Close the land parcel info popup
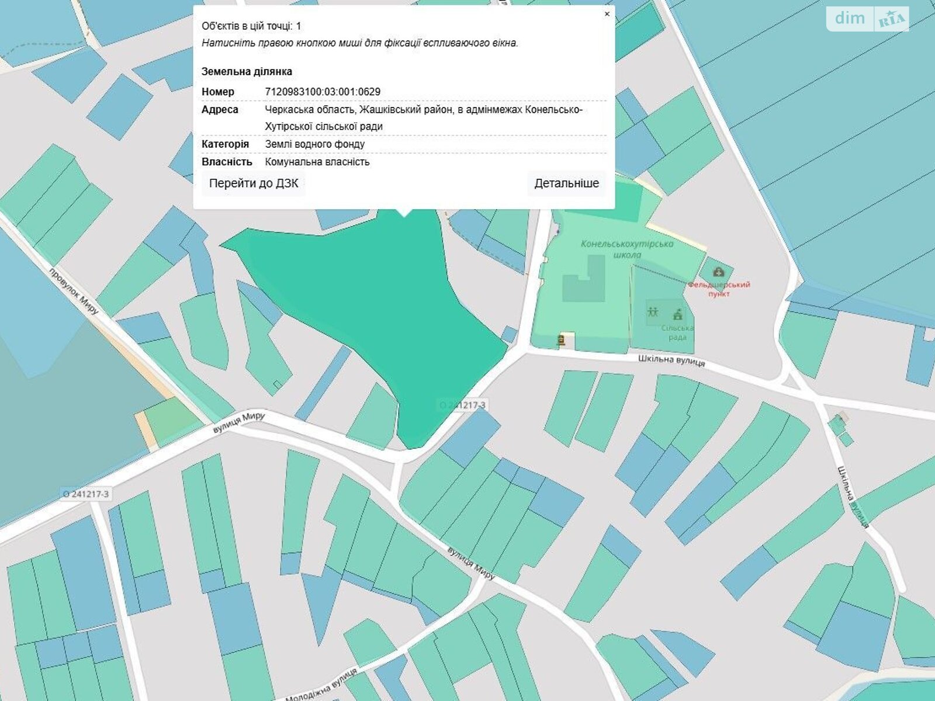Screen dimensions: 935x701 607,14
